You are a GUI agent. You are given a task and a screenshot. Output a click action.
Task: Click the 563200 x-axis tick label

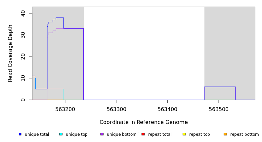pos(65,109)
